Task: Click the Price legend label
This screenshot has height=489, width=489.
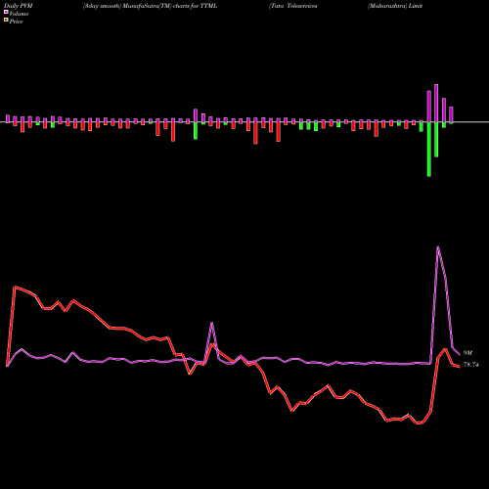Action: pos(16,22)
